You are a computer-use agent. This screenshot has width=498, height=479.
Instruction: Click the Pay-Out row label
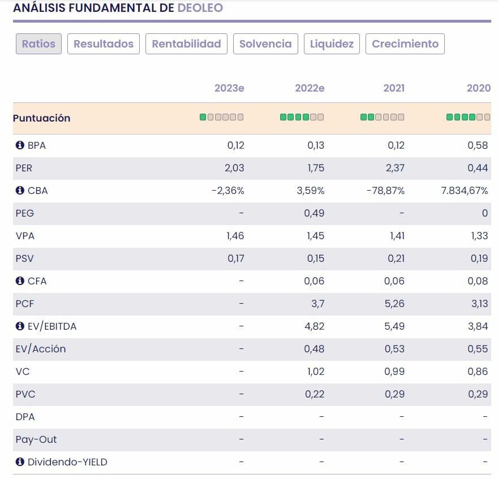click(x=36, y=439)
